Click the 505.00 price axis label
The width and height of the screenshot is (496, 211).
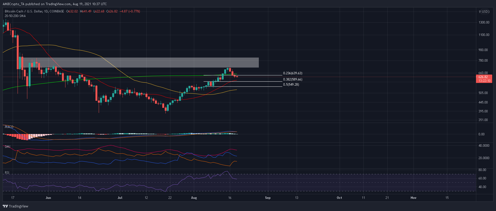(x=483, y=93)
